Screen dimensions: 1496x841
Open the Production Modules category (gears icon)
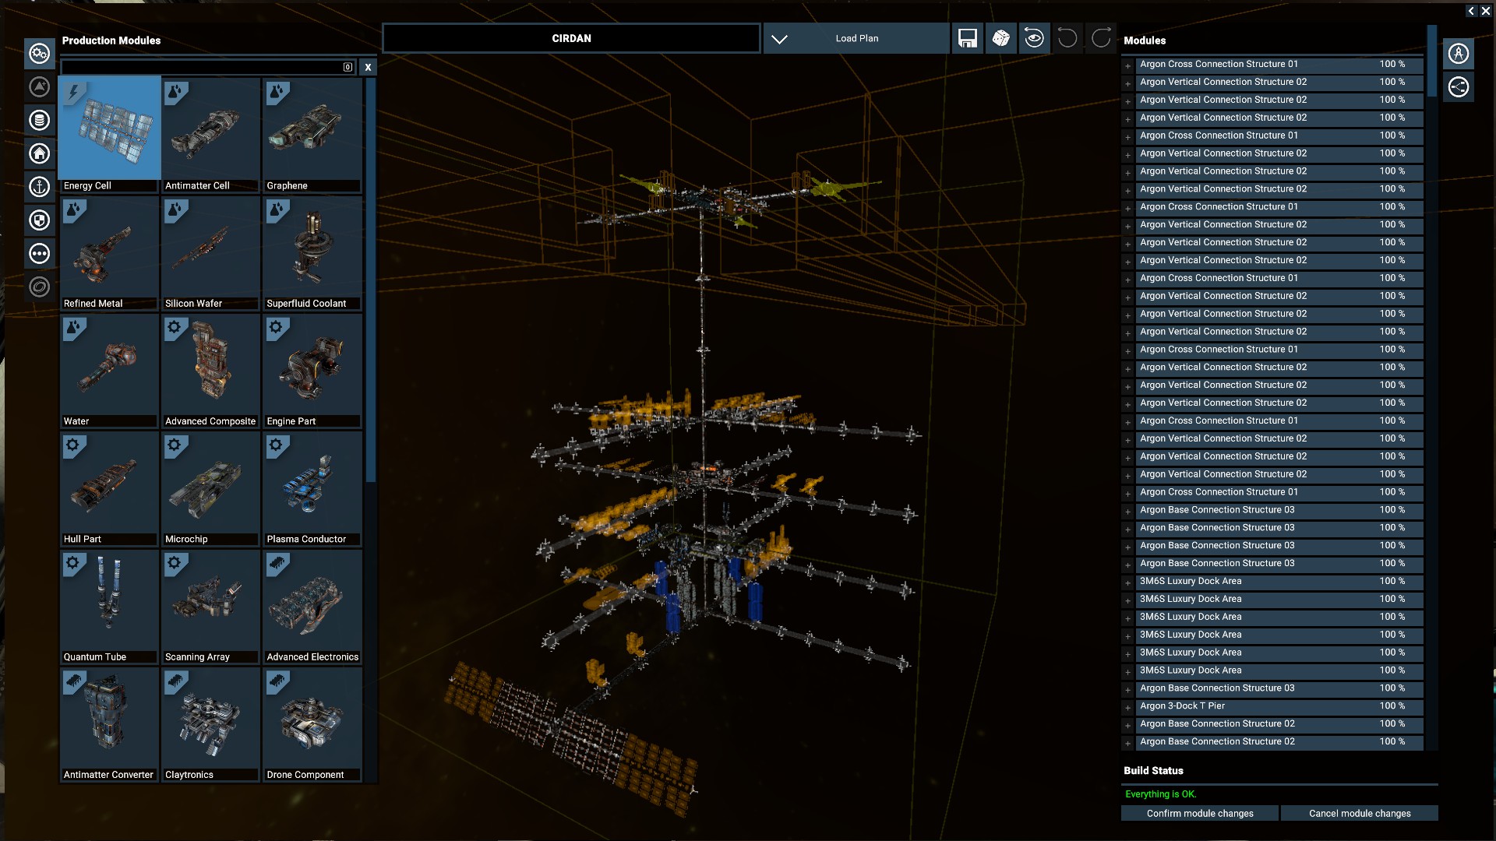click(x=40, y=54)
